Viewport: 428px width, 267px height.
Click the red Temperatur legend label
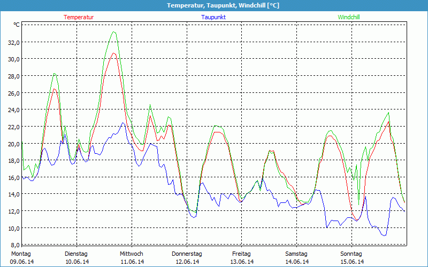click(x=79, y=17)
